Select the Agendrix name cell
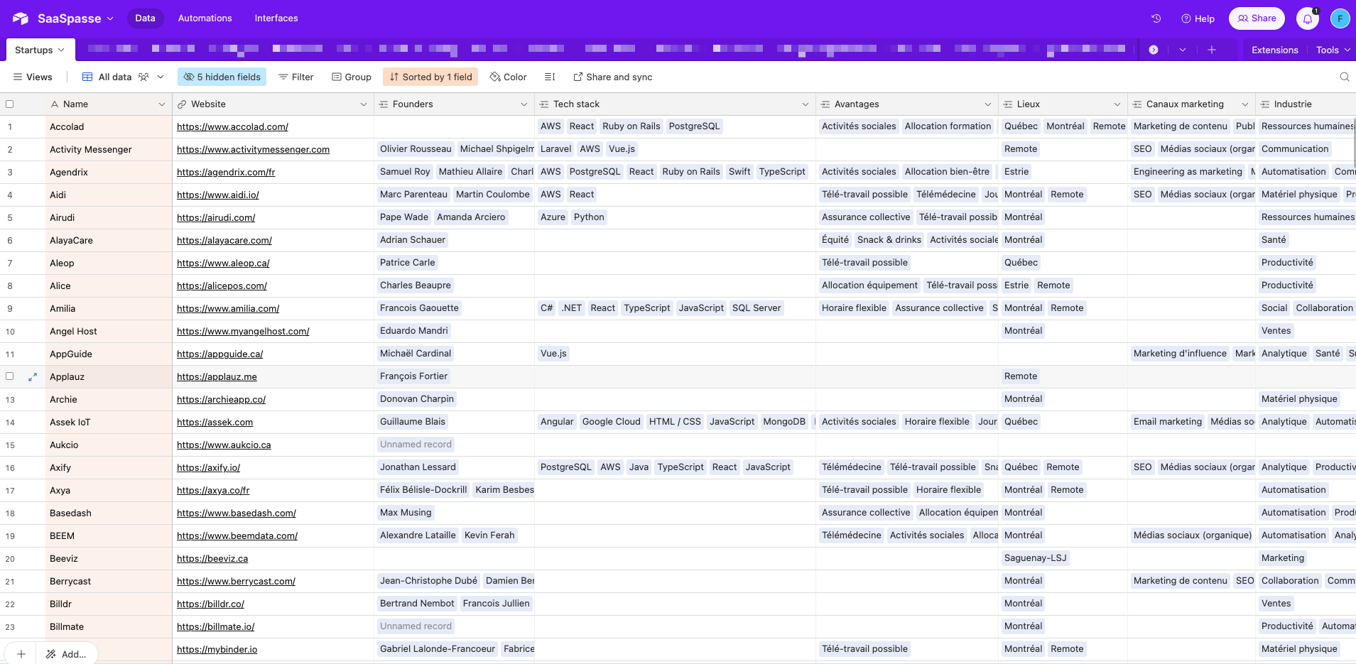1356x664 pixels. click(x=109, y=172)
